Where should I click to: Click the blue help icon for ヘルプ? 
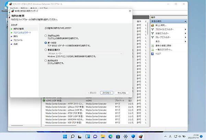tap(152, 54)
